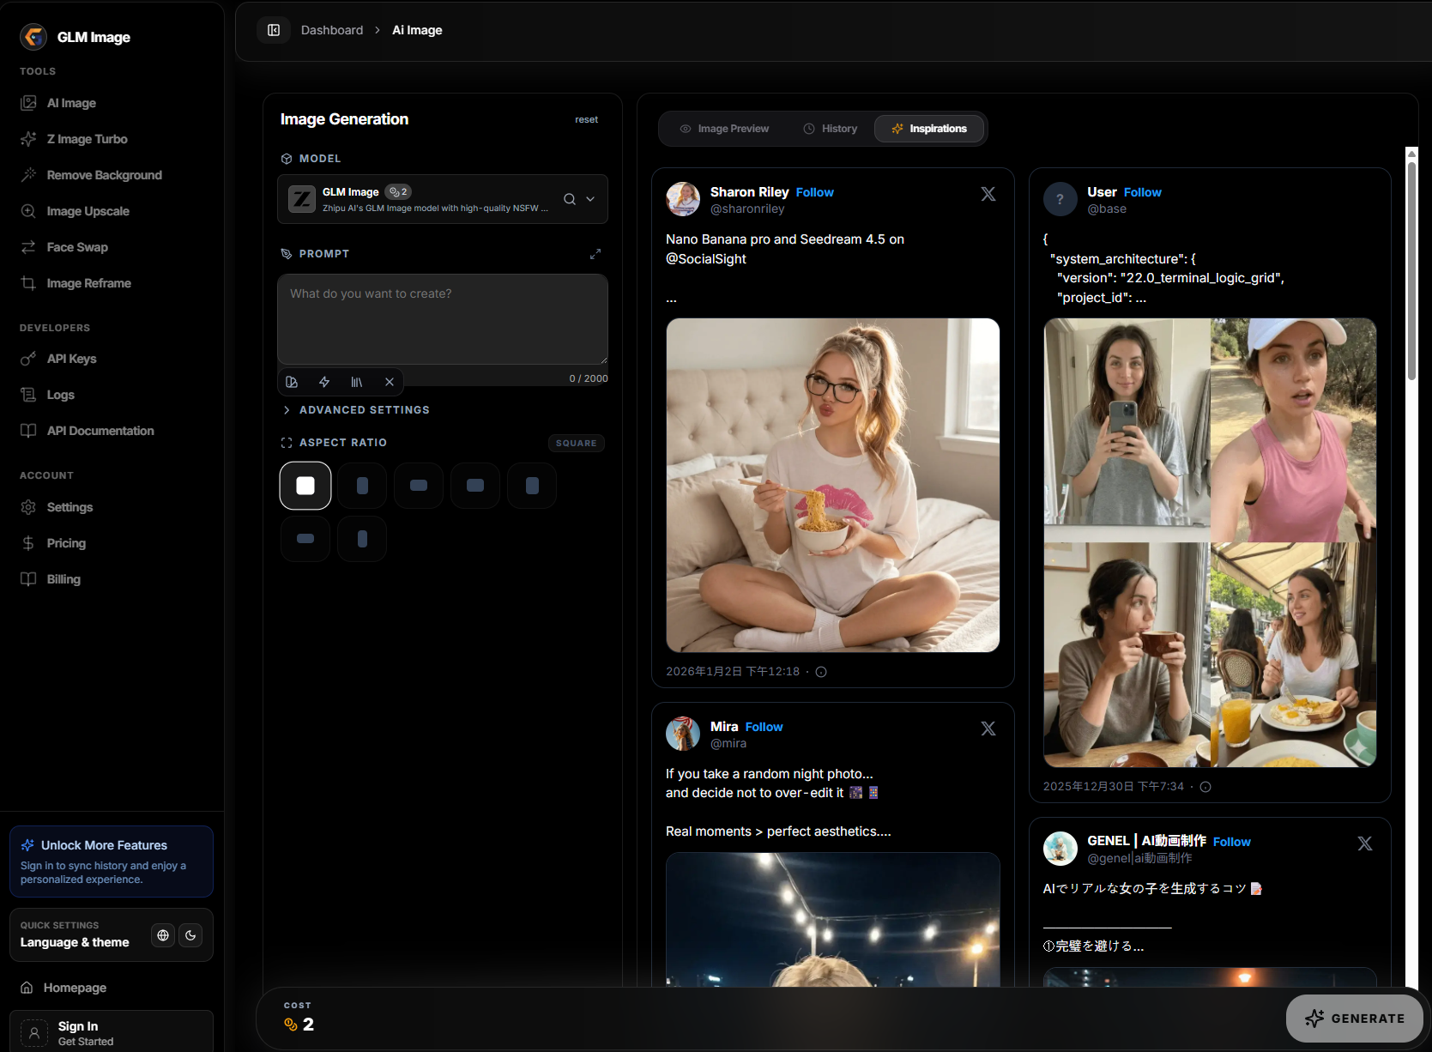Click the lightning bolt enhance prompt icon
Viewport: 1432px width, 1052px height.
click(324, 382)
